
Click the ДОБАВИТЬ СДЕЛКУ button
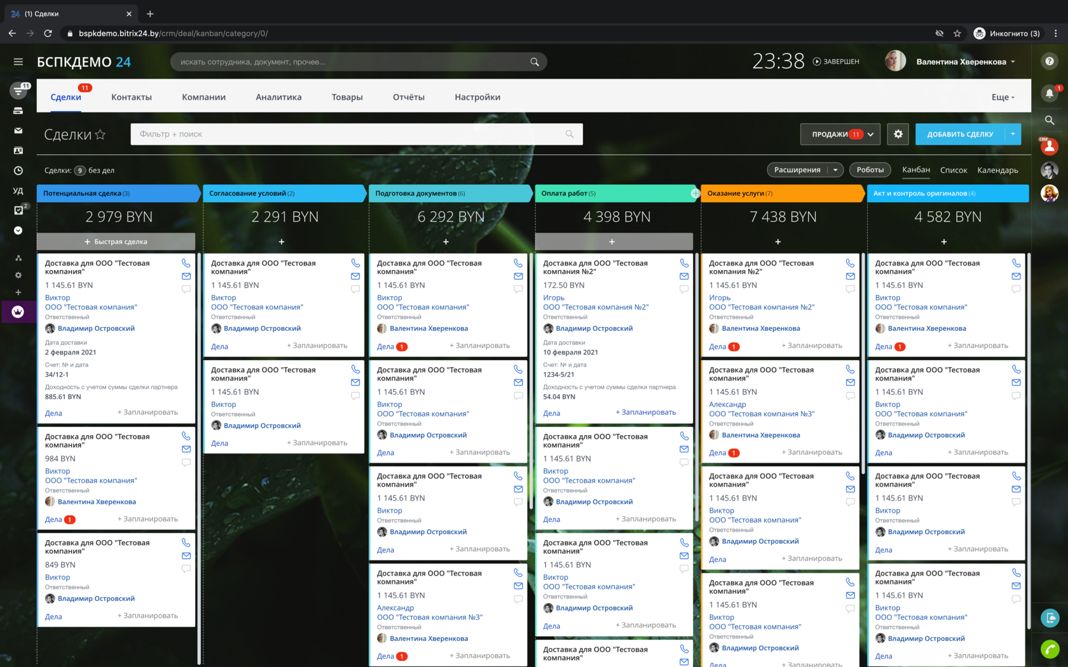pyautogui.click(x=960, y=134)
